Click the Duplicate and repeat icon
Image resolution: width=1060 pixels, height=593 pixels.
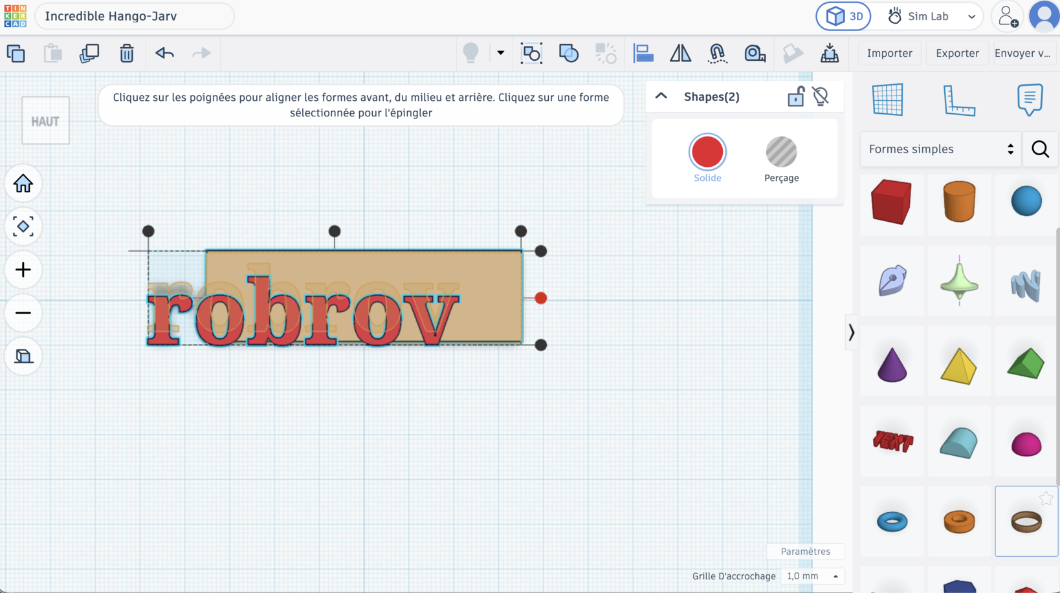click(89, 53)
